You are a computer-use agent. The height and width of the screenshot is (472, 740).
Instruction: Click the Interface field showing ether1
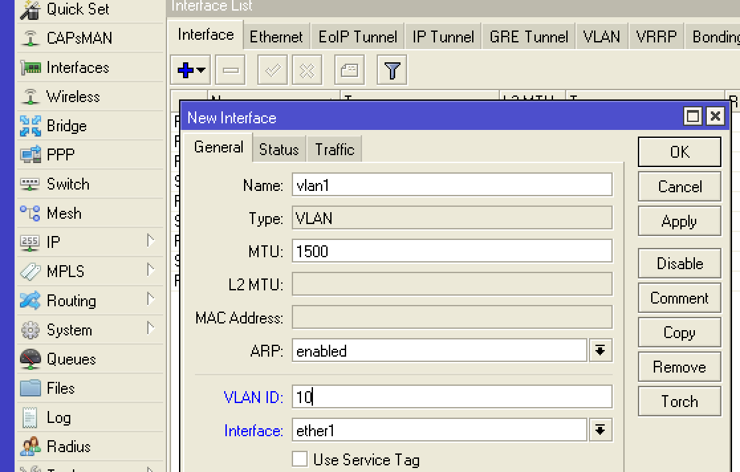(x=440, y=430)
